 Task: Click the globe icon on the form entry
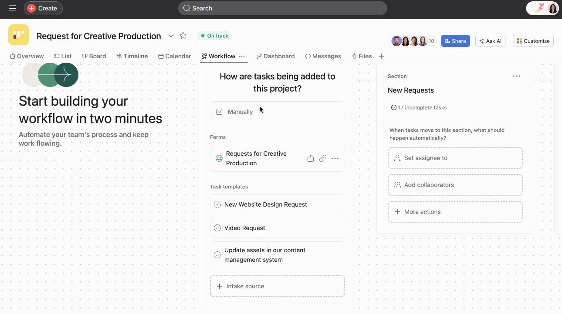[x=219, y=158]
